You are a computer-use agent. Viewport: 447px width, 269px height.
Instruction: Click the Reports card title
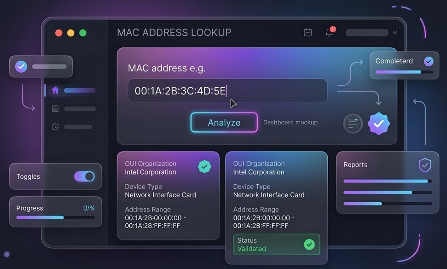(x=355, y=164)
